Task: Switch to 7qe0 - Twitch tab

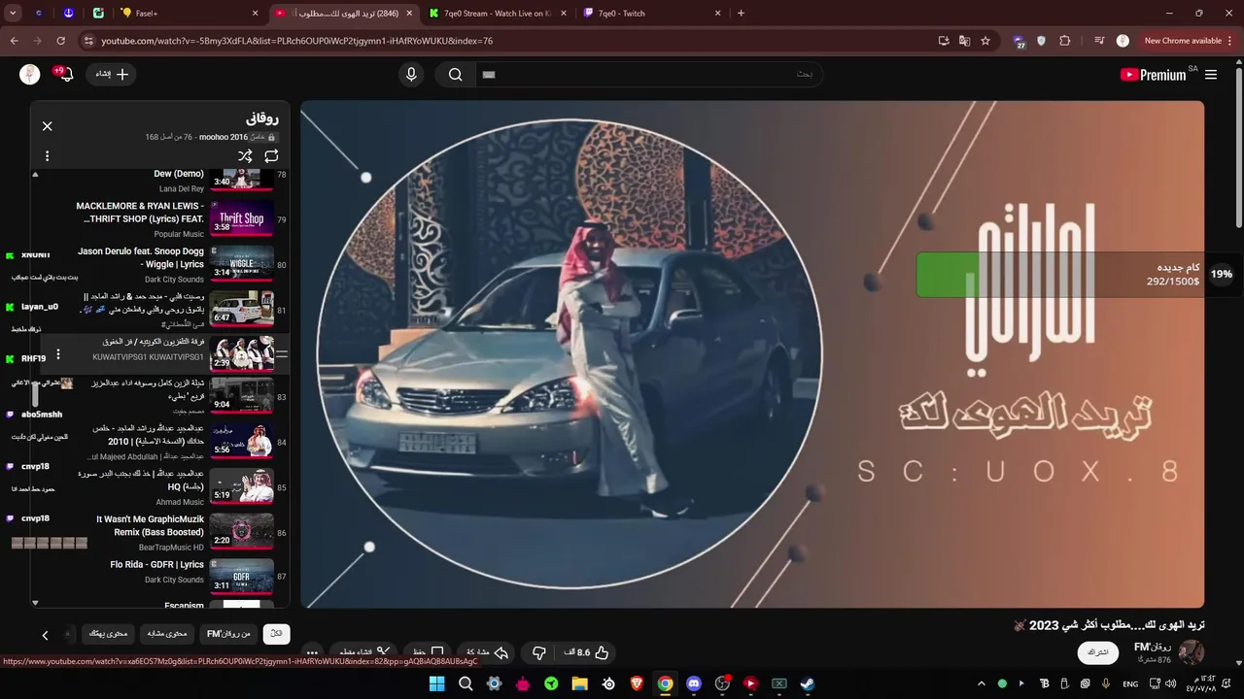Action: pos(650,14)
